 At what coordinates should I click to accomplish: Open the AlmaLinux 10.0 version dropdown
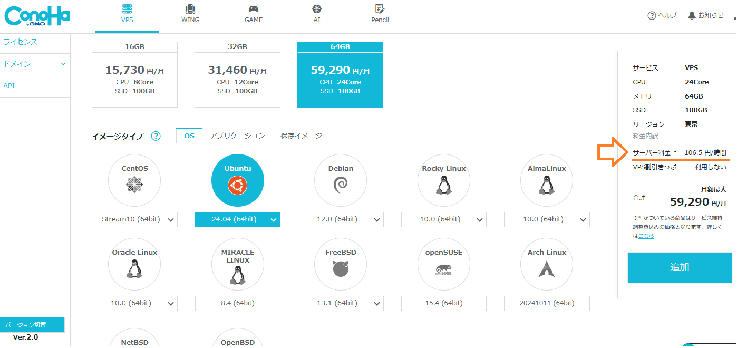[547, 219]
